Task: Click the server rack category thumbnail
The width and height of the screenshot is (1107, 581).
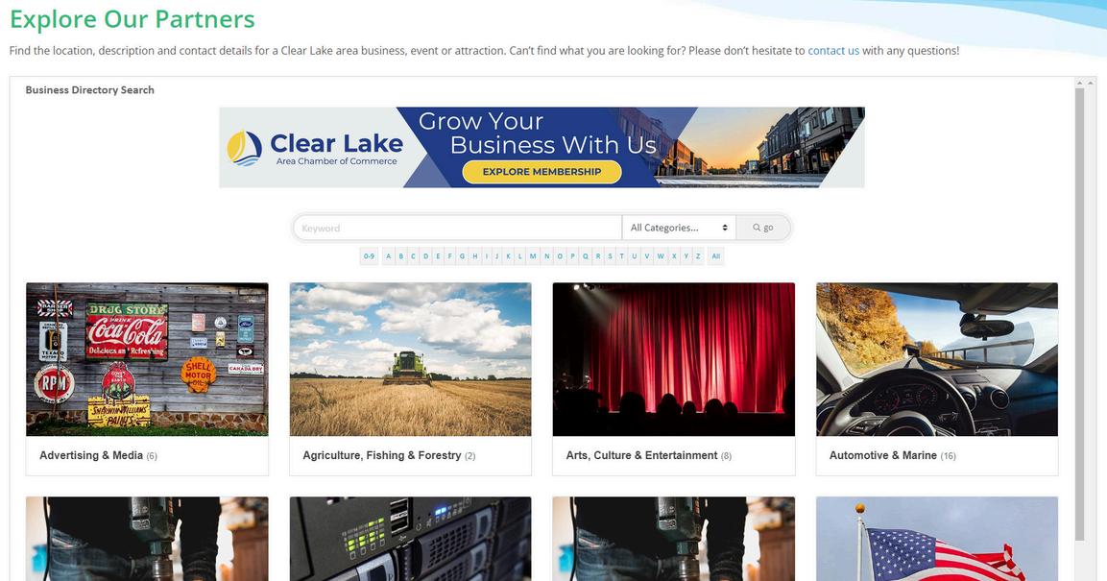Action: [x=410, y=539]
